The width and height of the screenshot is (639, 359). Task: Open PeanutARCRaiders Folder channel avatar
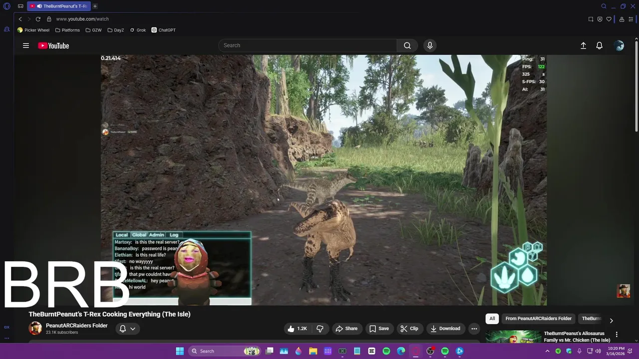point(35,328)
